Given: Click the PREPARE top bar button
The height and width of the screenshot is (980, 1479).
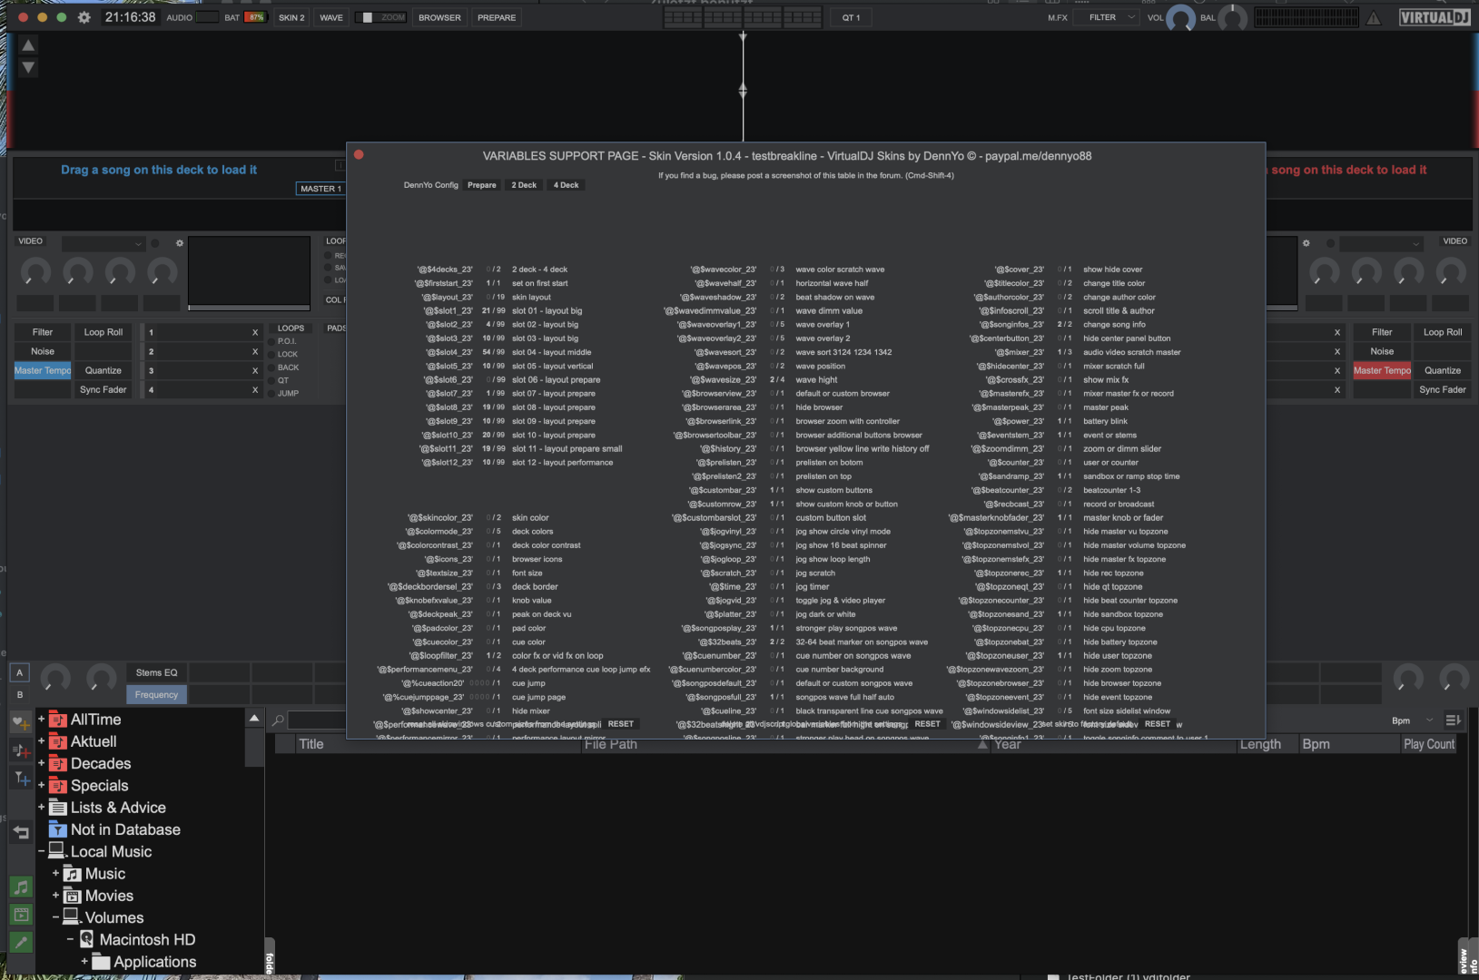Looking at the screenshot, I should (x=497, y=17).
